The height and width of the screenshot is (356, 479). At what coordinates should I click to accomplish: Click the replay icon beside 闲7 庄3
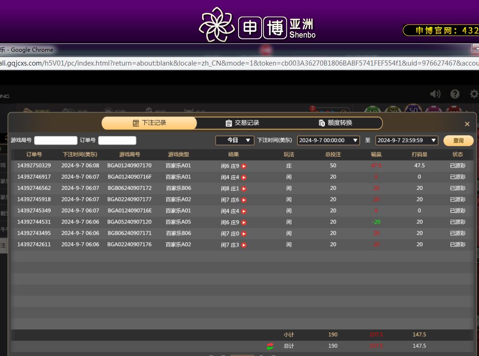pyautogui.click(x=244, y=245)
